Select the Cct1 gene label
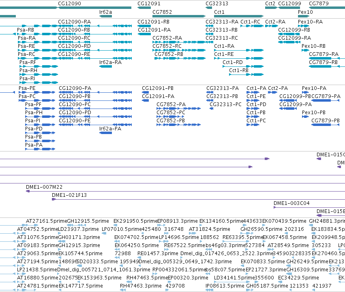The image size is (345, 292). (219, 12)
